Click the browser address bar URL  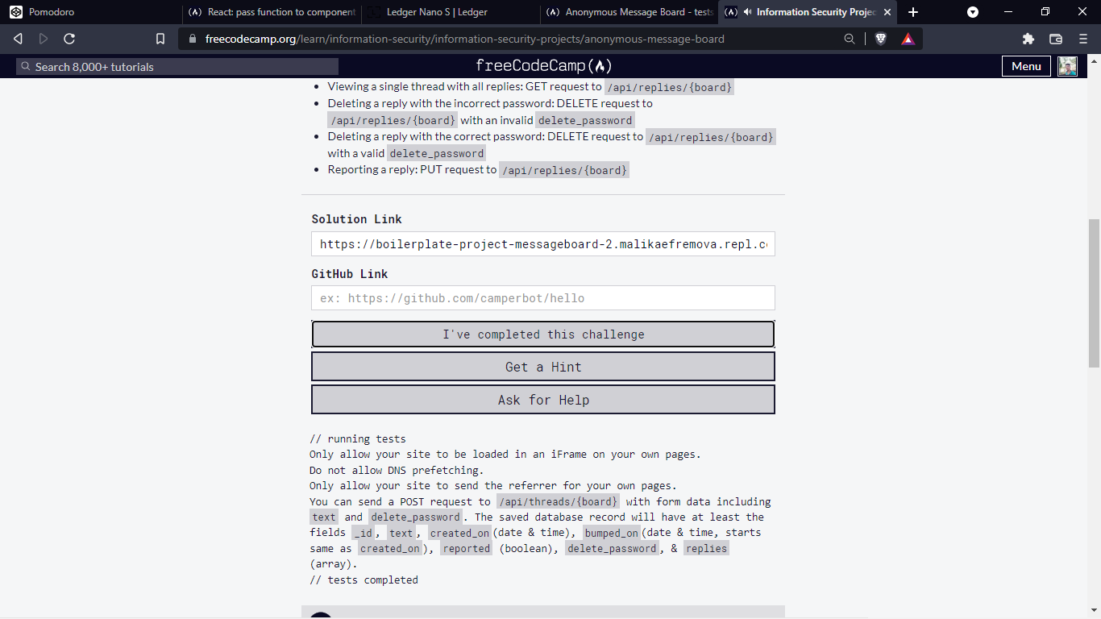click(x=464, y=39)
